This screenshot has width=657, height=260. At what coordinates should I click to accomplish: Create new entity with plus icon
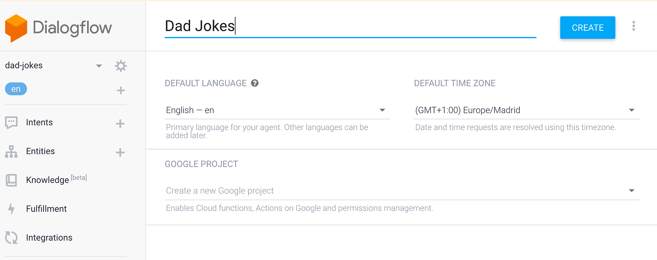120,152
